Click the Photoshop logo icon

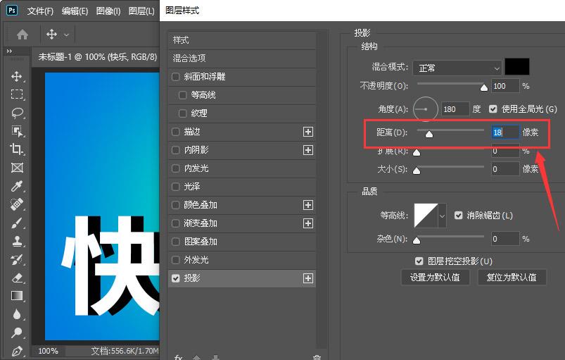pyautogui.click(x=12, y=10)
